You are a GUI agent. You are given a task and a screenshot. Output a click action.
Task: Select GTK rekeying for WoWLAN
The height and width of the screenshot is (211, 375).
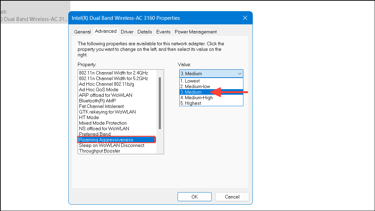(117, 112)
